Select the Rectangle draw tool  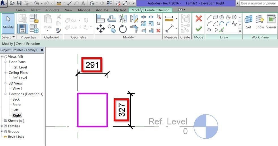215,17
